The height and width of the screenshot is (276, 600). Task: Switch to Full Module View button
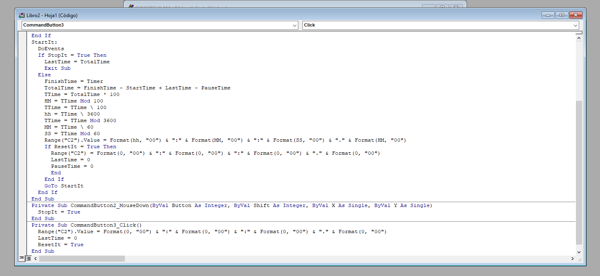29,258
